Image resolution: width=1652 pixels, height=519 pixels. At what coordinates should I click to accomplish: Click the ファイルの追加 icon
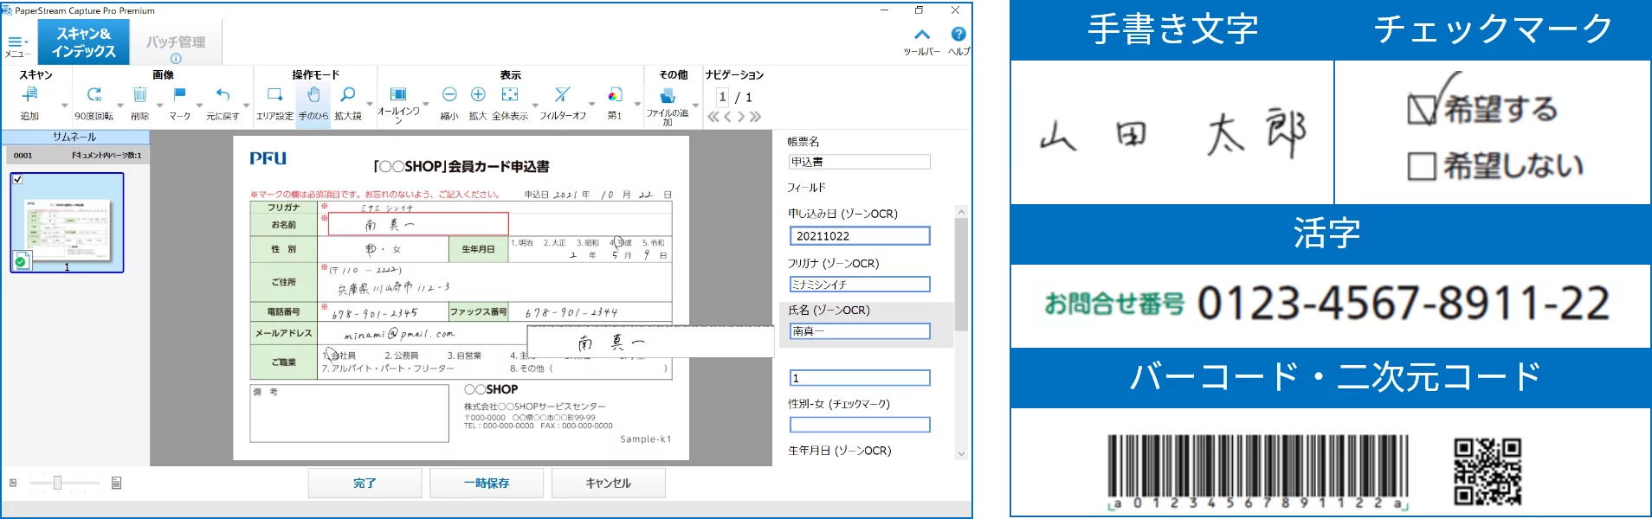668,95
